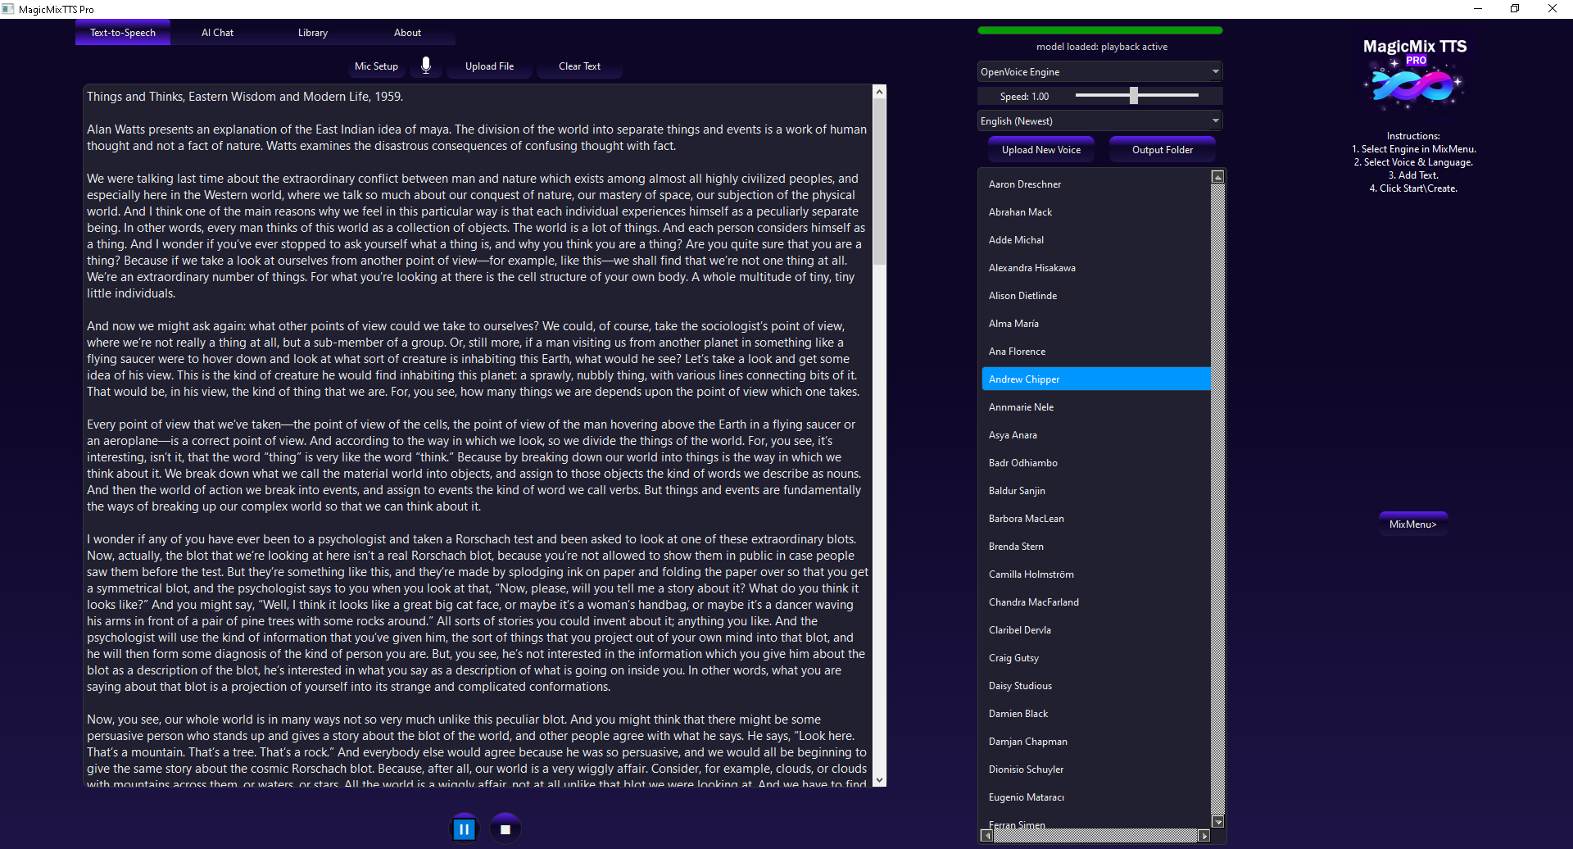Click the green model loaded progress bar
Image resolution: width=1573 pixels, height=849 pixels.
(x=1099, y=30)
